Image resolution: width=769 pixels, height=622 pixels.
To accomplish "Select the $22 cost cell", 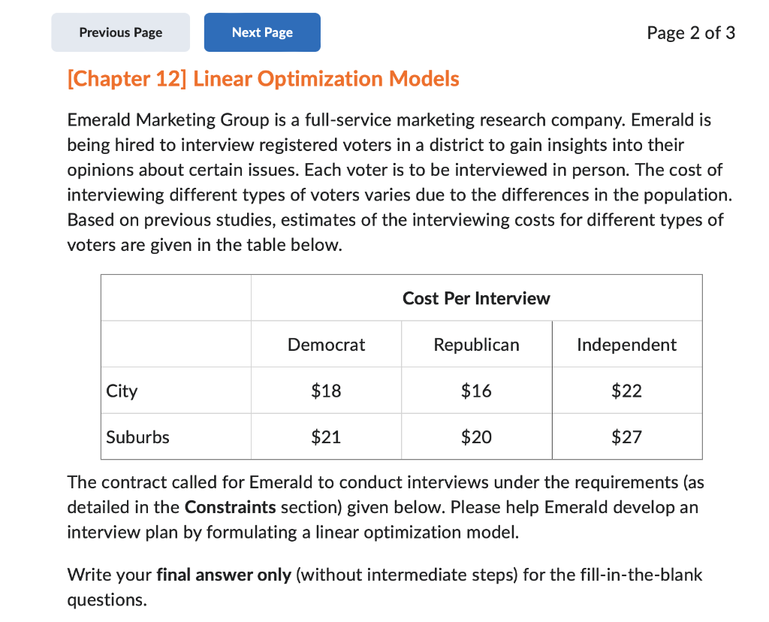I will tap(626, 391).
